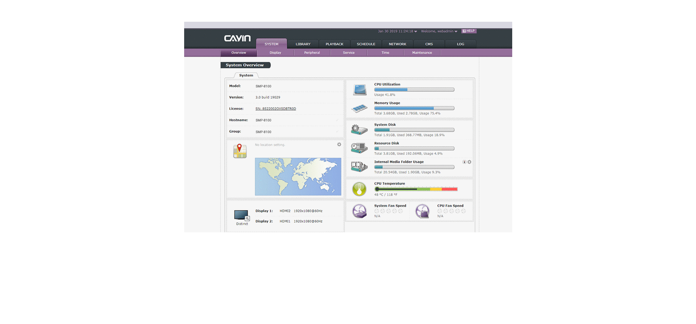Click the CPU Temperature thermometer icon

[359, 189]
